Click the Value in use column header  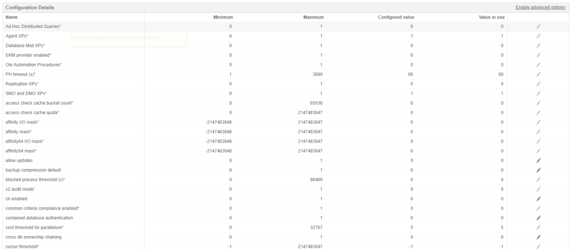point(490,17)
